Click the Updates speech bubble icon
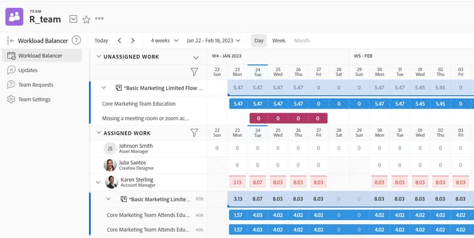The width and height of the screenshot is (474, 238). tap(11, 70)
